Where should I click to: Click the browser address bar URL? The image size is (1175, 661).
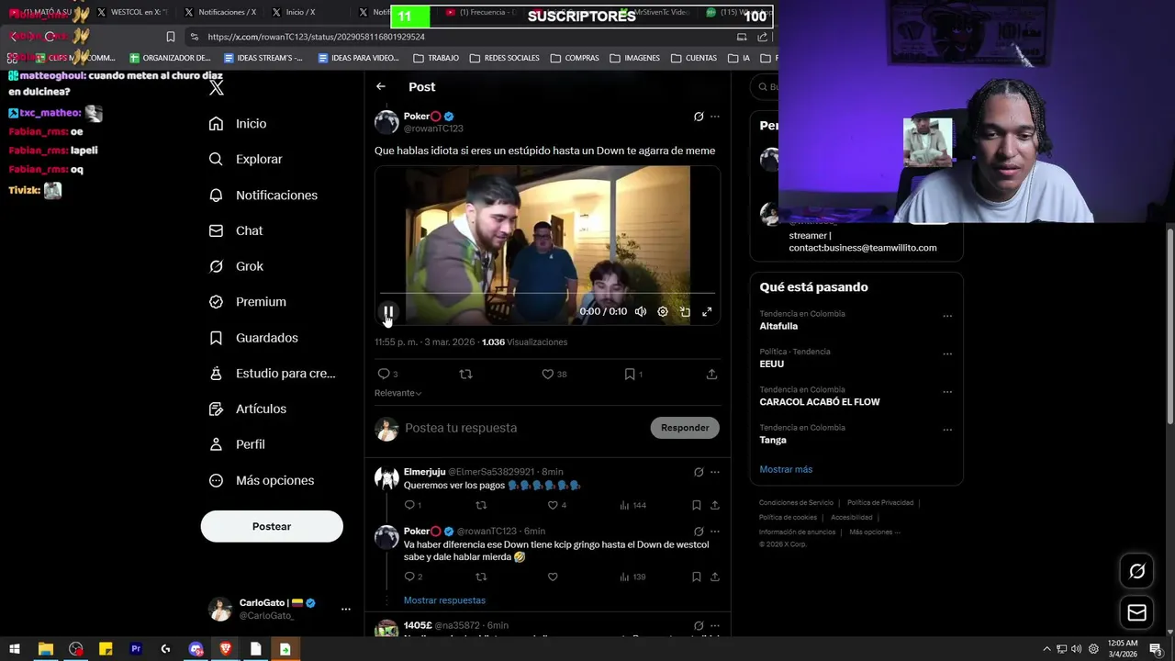(x=317, y=37)
